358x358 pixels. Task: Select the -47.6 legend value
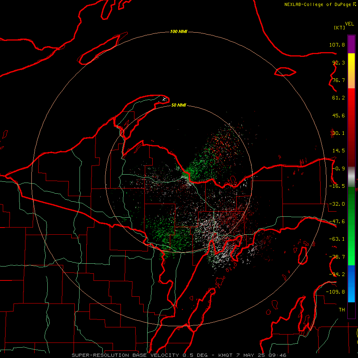(337, 222)
